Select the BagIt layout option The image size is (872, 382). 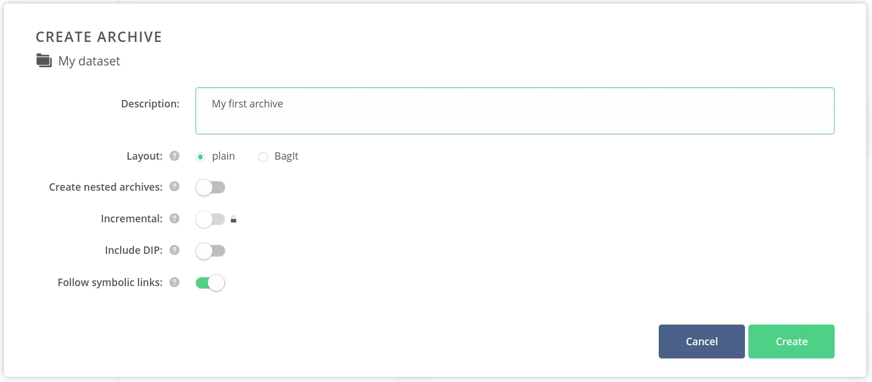point(263,156)
